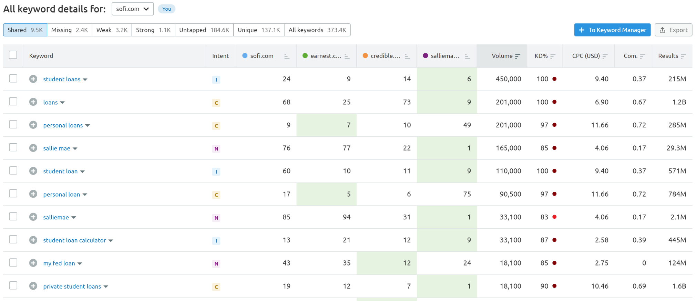Export the keyword table
The width and height of the screenshot is (696, 301).
click(674, 30)
